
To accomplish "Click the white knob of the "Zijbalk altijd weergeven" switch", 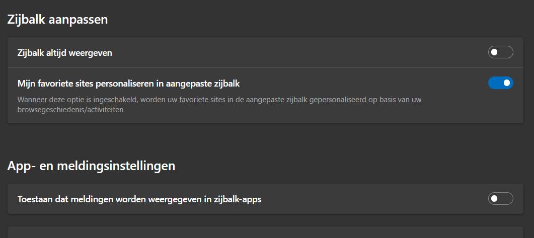I will 495,52.
